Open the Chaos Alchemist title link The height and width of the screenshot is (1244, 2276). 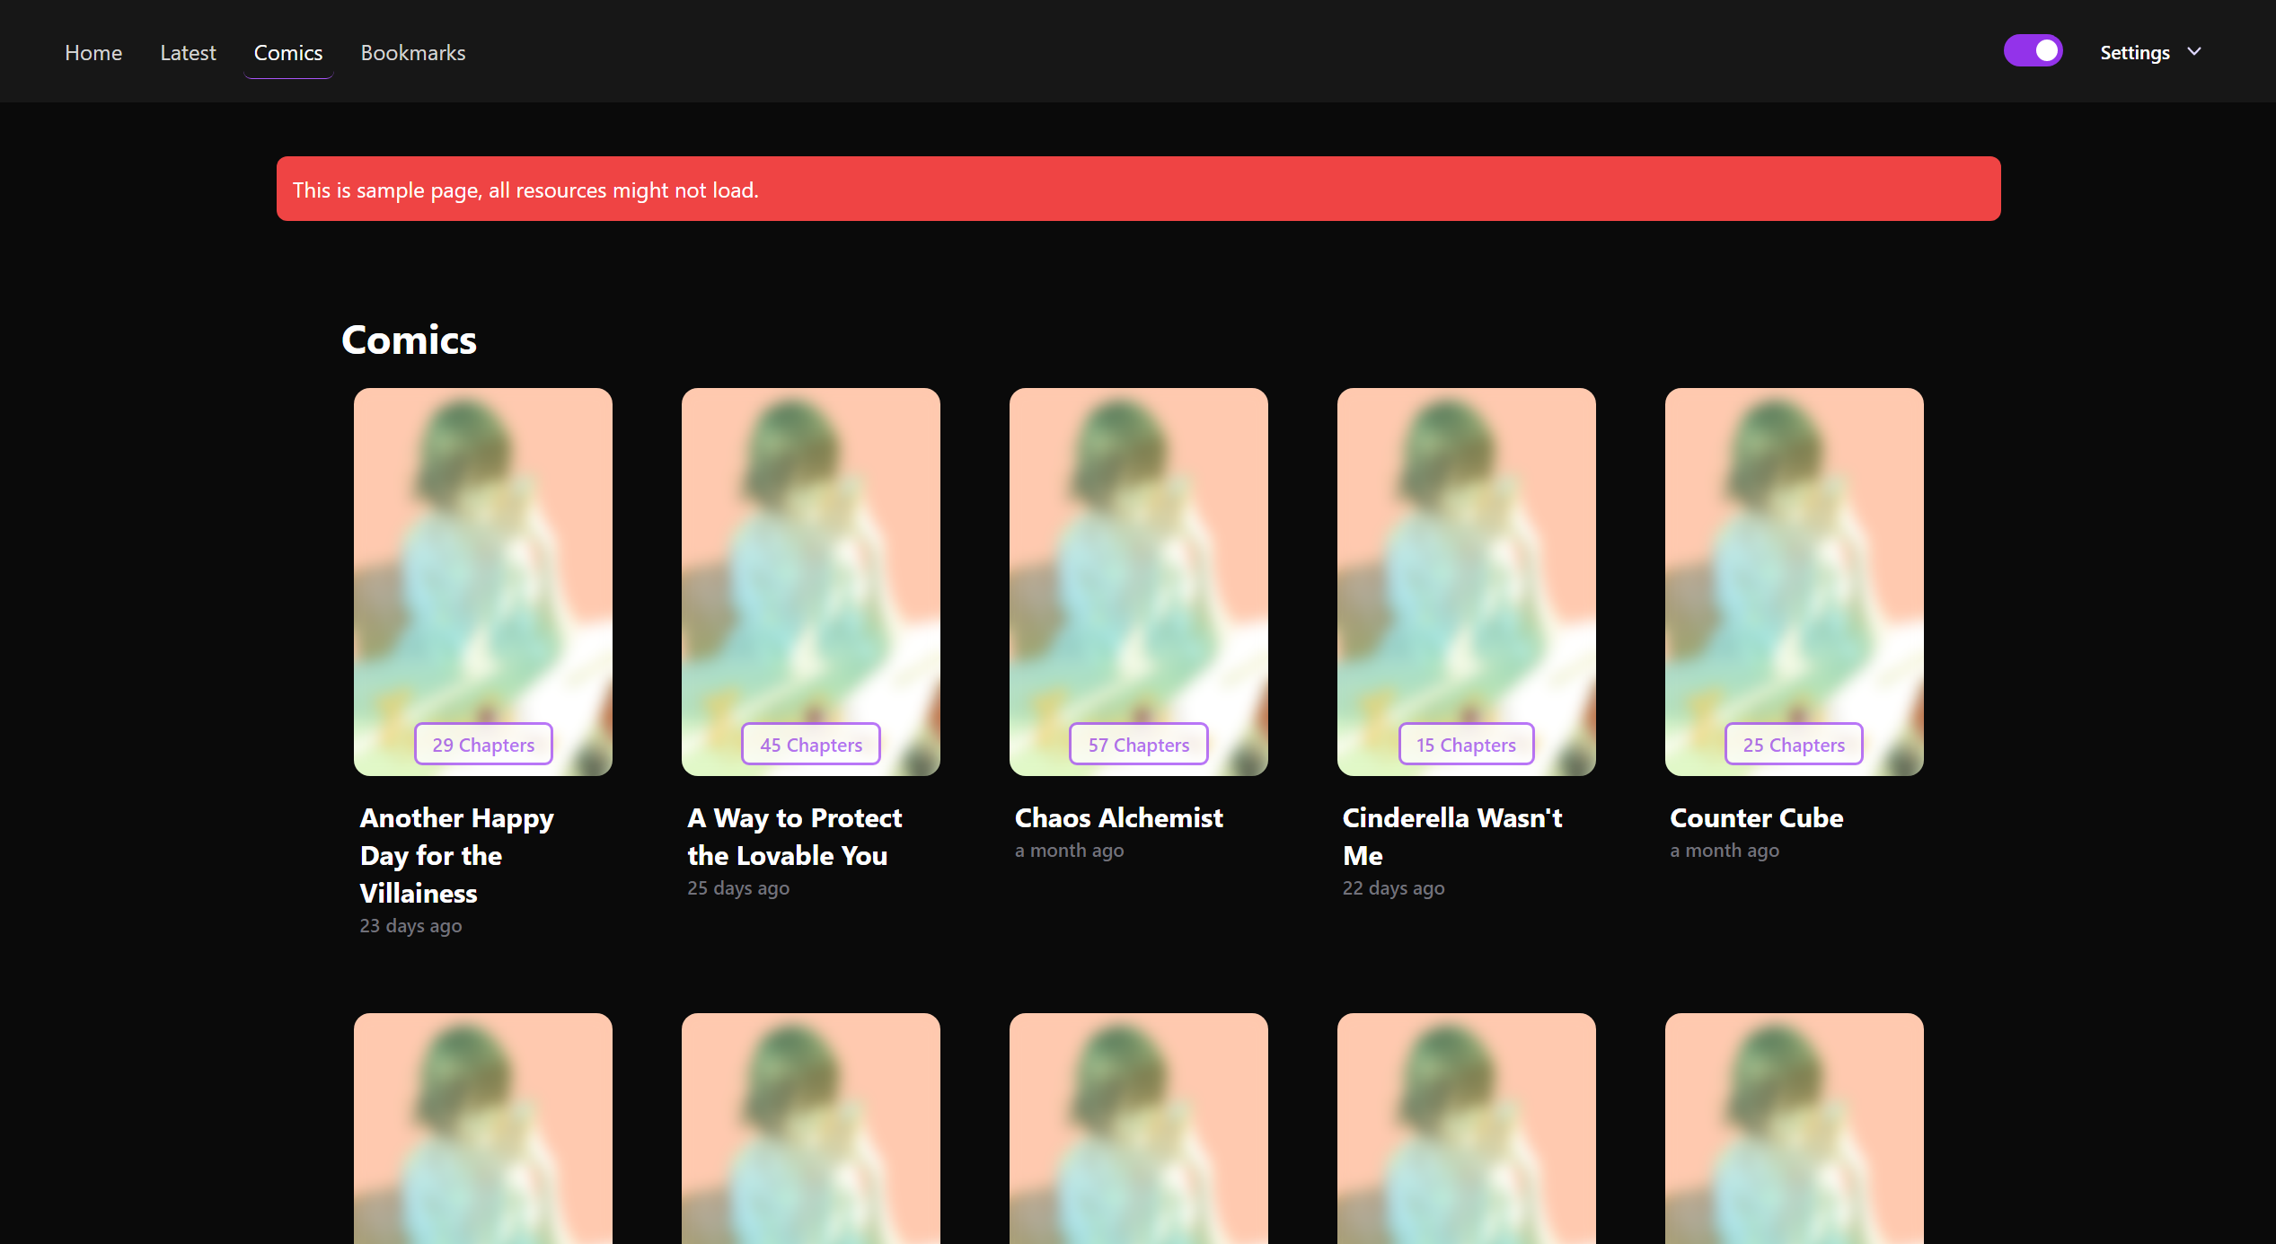[x=1118, y=818]
